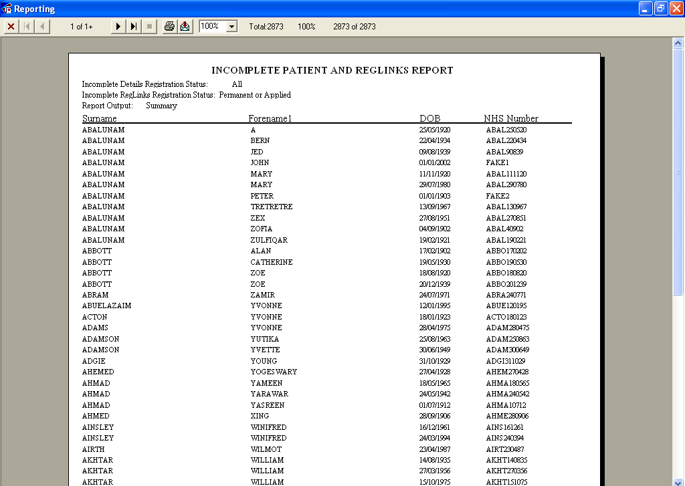Minimize the Reporting window

[x=646, y=8]
